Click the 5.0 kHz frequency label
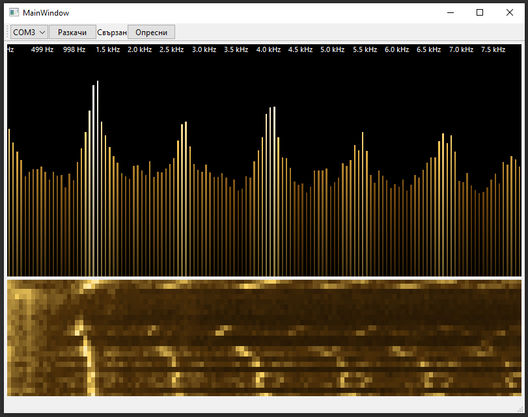The width and height of the screenshot is (528, 417). (x=332, y=49)
